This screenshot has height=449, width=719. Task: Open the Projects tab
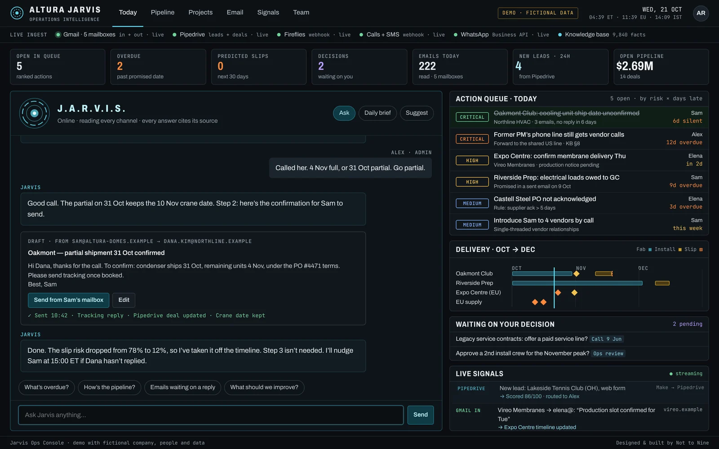click(200, 13)
